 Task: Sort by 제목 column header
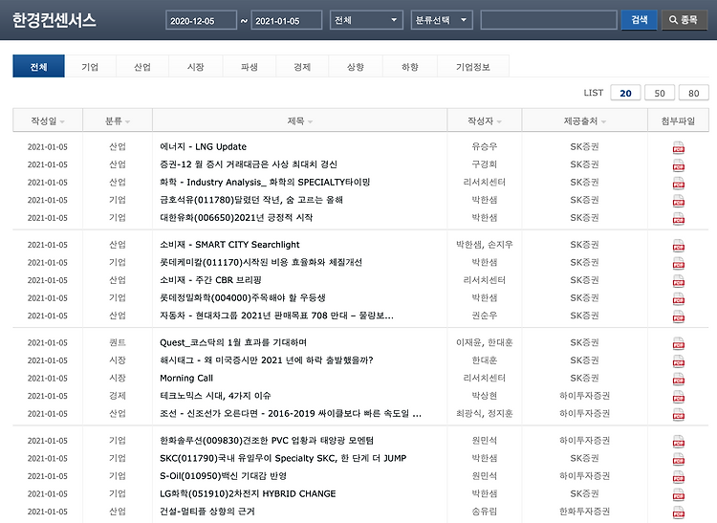point(299,120)
